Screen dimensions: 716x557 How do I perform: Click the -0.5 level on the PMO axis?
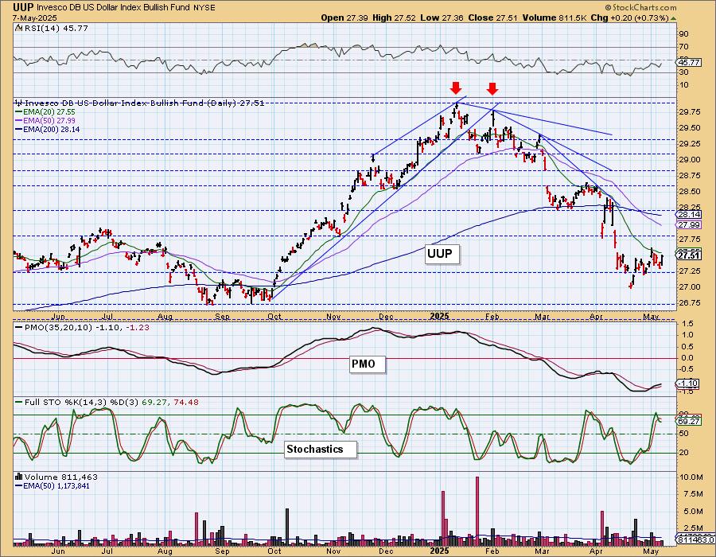click(686, 369)
